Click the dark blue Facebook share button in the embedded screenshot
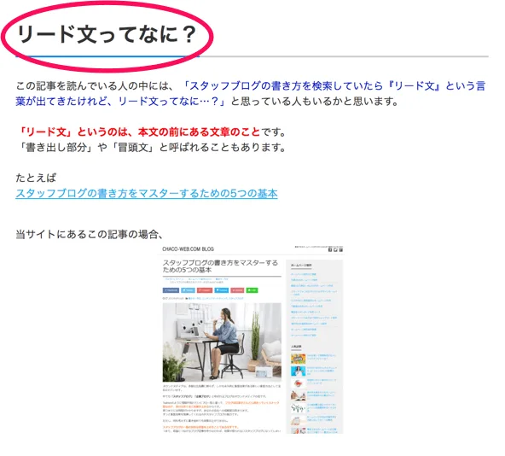 point(171,290)
